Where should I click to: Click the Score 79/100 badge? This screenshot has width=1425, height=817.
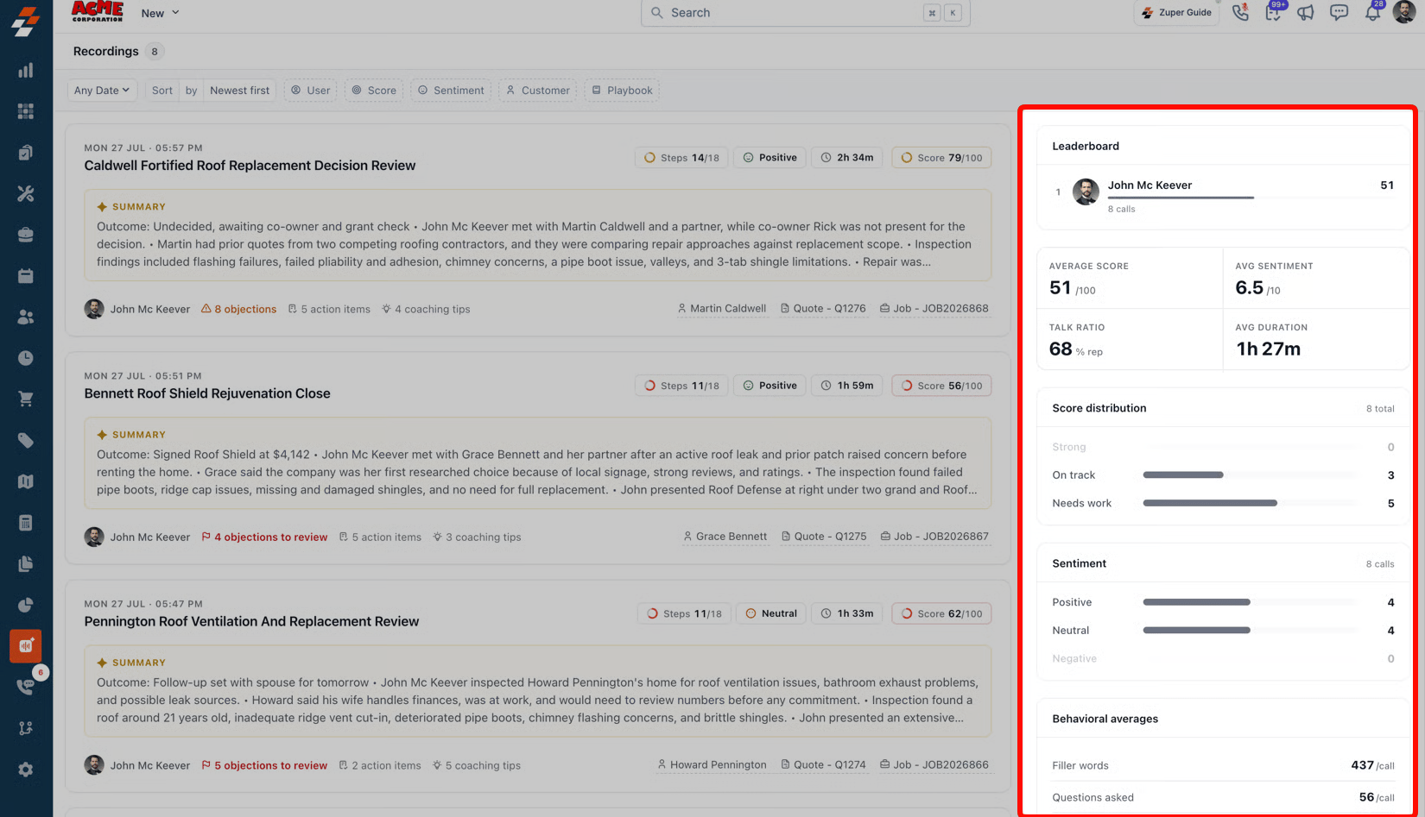pos(941,158)
